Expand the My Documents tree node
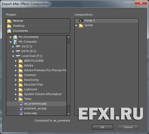The image size is (149, 134). pyautogui.click(x=11, y=37)
